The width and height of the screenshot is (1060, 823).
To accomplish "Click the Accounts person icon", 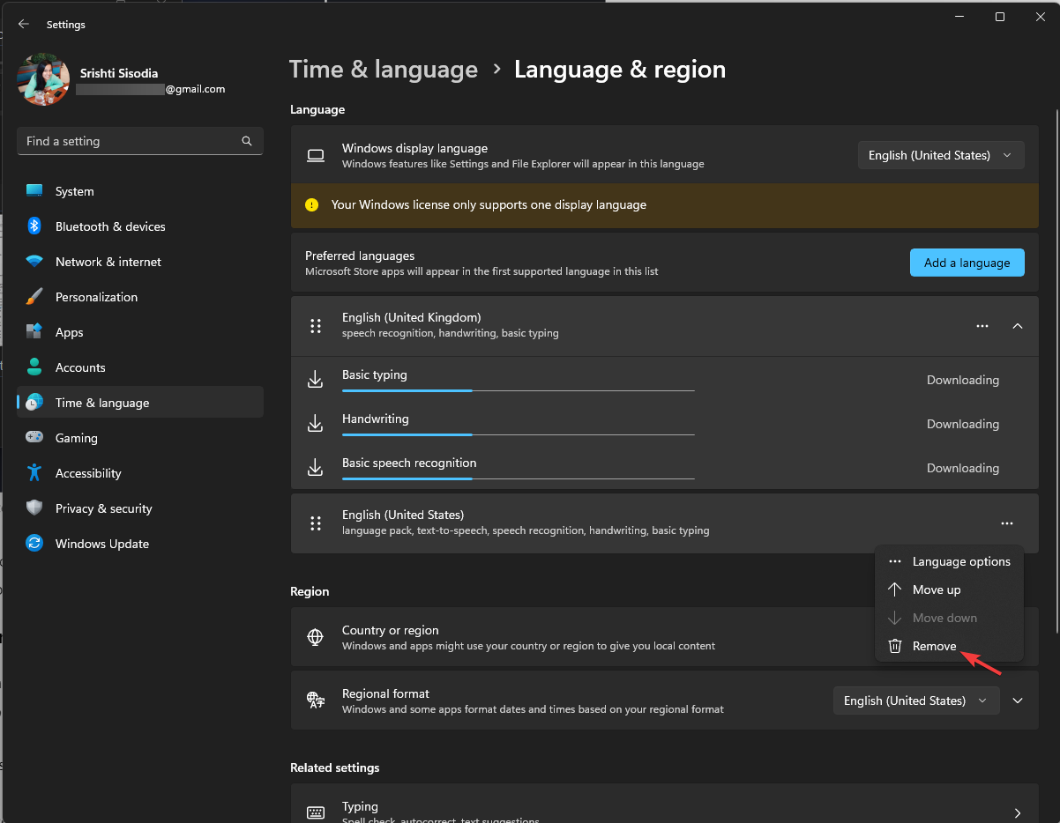I will pyautogui.click(x=34, y=367).
